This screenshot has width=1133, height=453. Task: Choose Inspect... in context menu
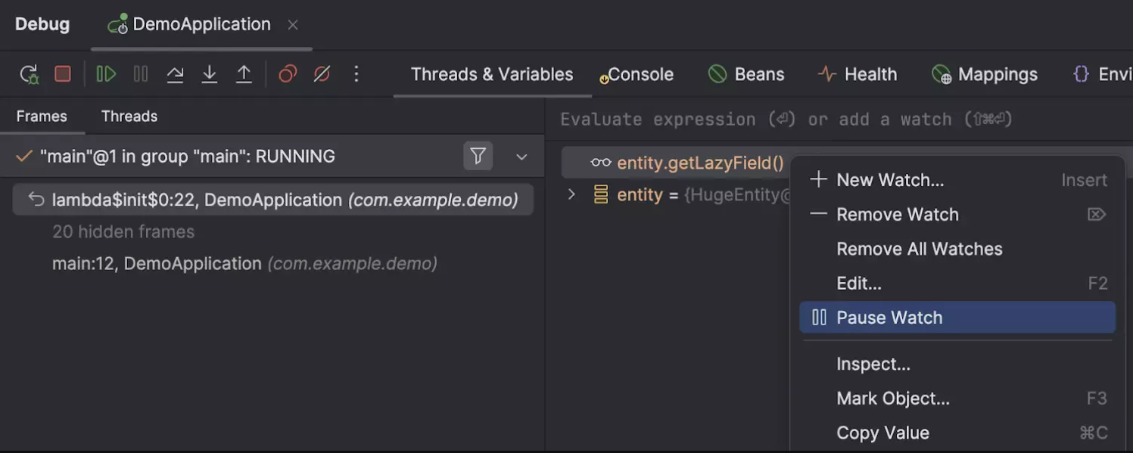tap(957, 364)
